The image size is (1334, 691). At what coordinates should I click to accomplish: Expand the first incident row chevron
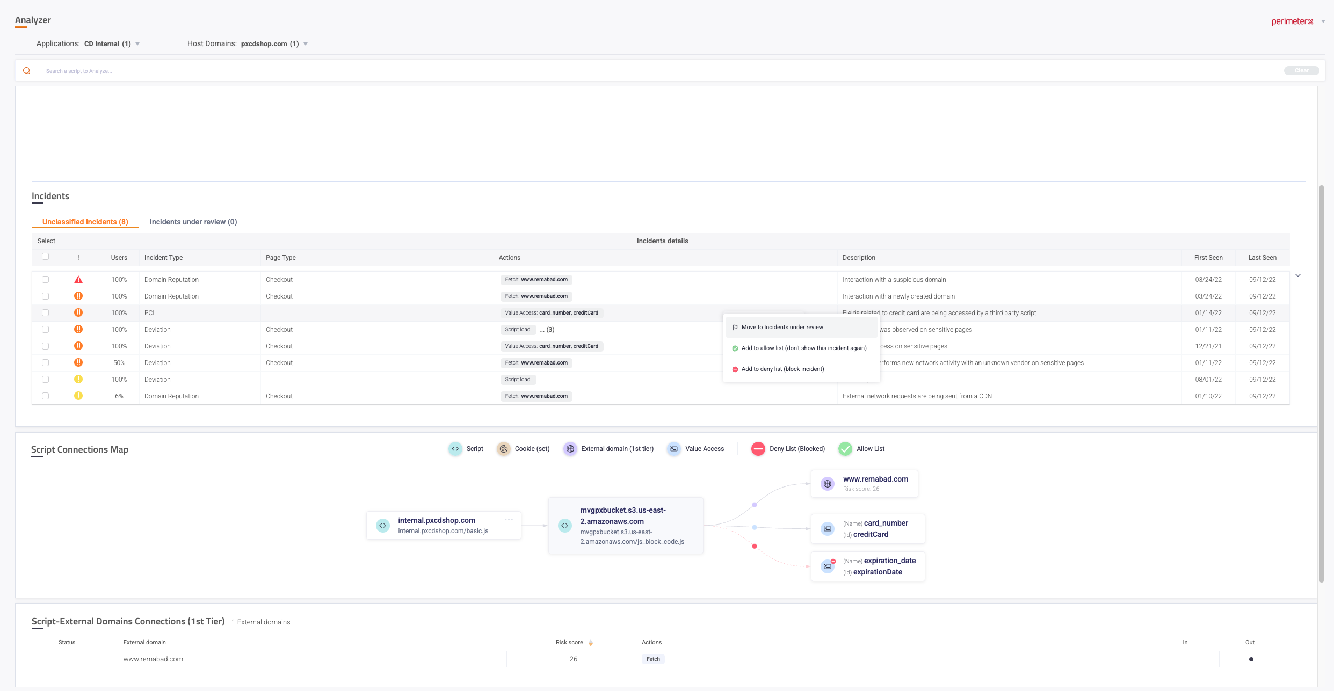click(1298, 275)
